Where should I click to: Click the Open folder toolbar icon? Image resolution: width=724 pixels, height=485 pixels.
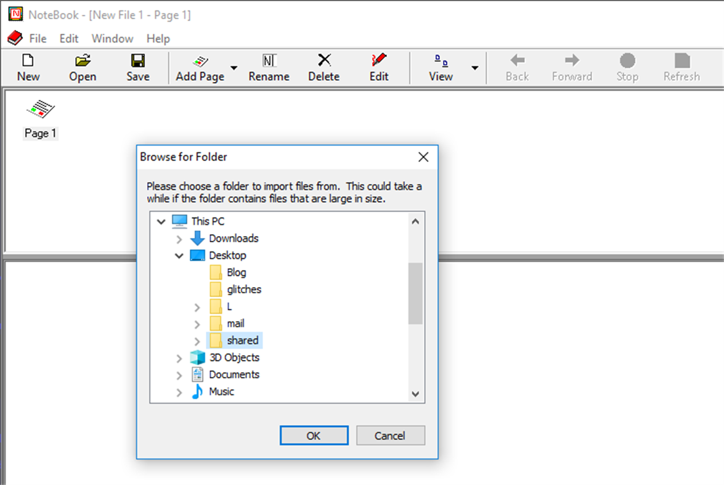pos(83,60)
